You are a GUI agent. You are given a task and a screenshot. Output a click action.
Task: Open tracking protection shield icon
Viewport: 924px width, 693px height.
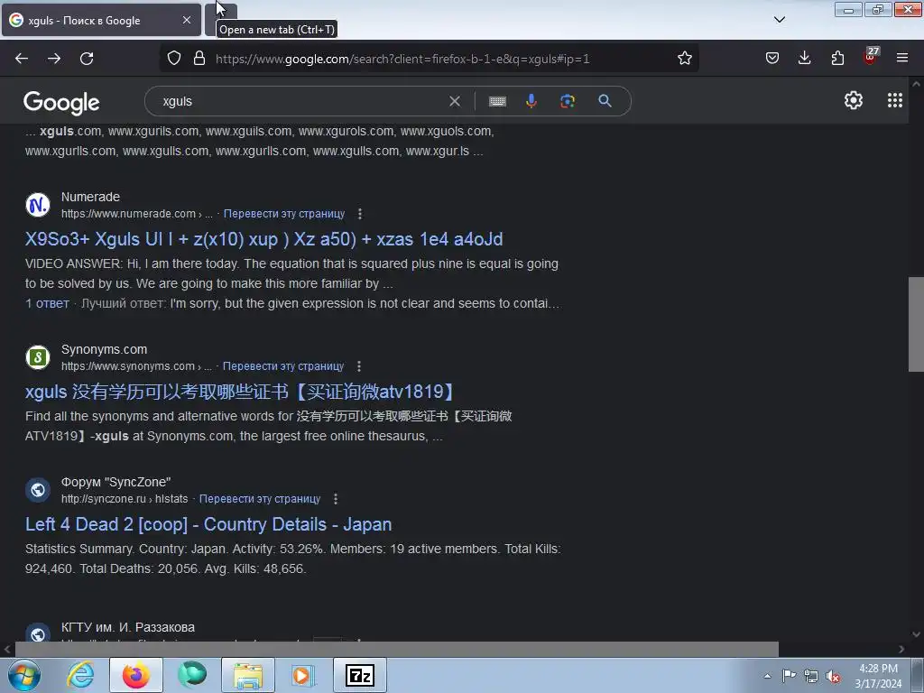tap(174, 59)
